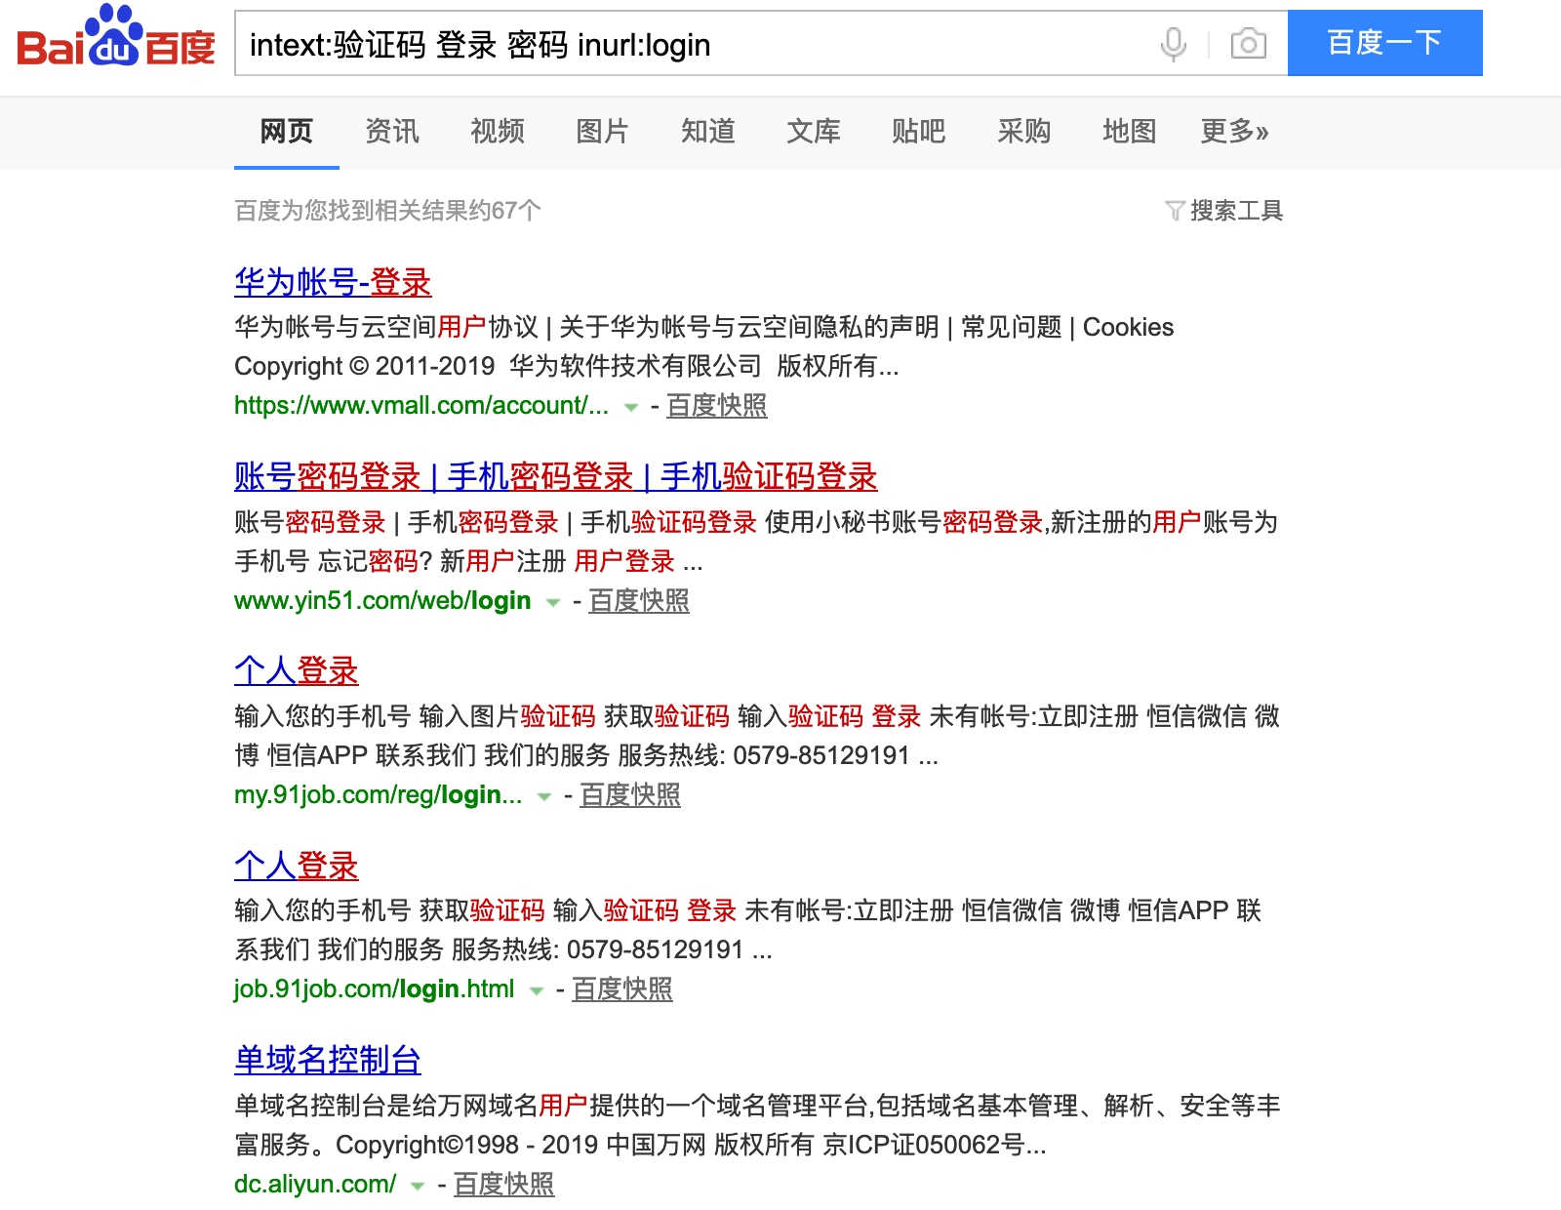The height and width of the screenshot is (1210, 1561).
Task: Expand dropdown arrow beside job.91job.com URL
Action: (536, 990)
